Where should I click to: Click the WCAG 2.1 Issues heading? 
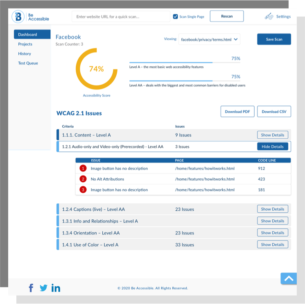pyautogui.click(x=79, y=113)
